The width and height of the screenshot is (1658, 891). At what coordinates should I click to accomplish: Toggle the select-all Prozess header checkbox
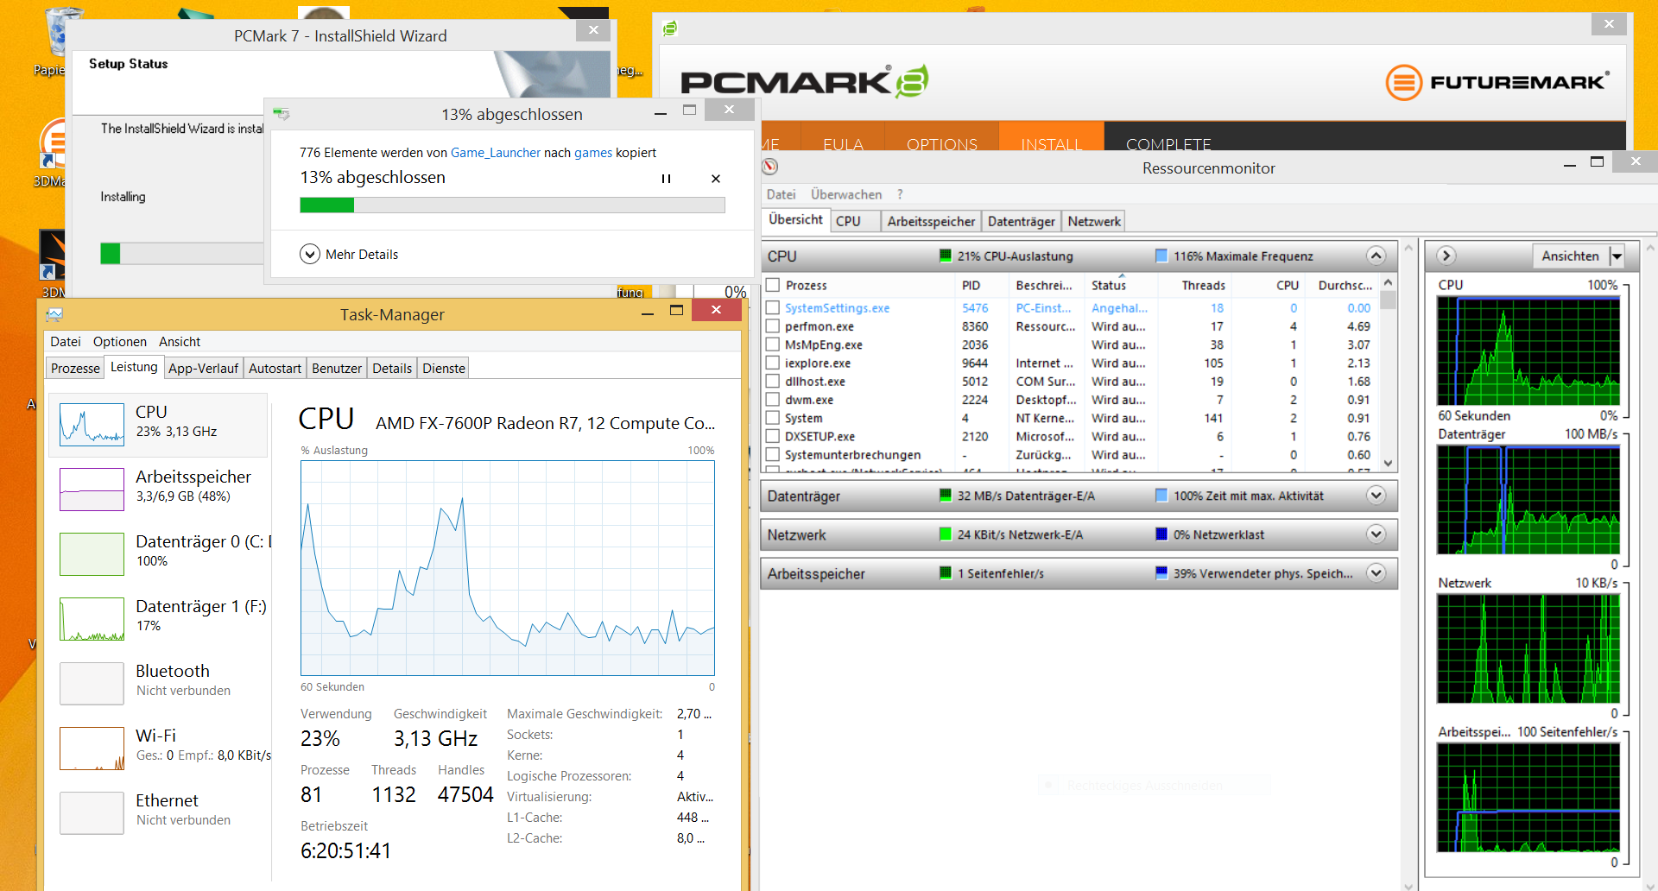[773, 285]
